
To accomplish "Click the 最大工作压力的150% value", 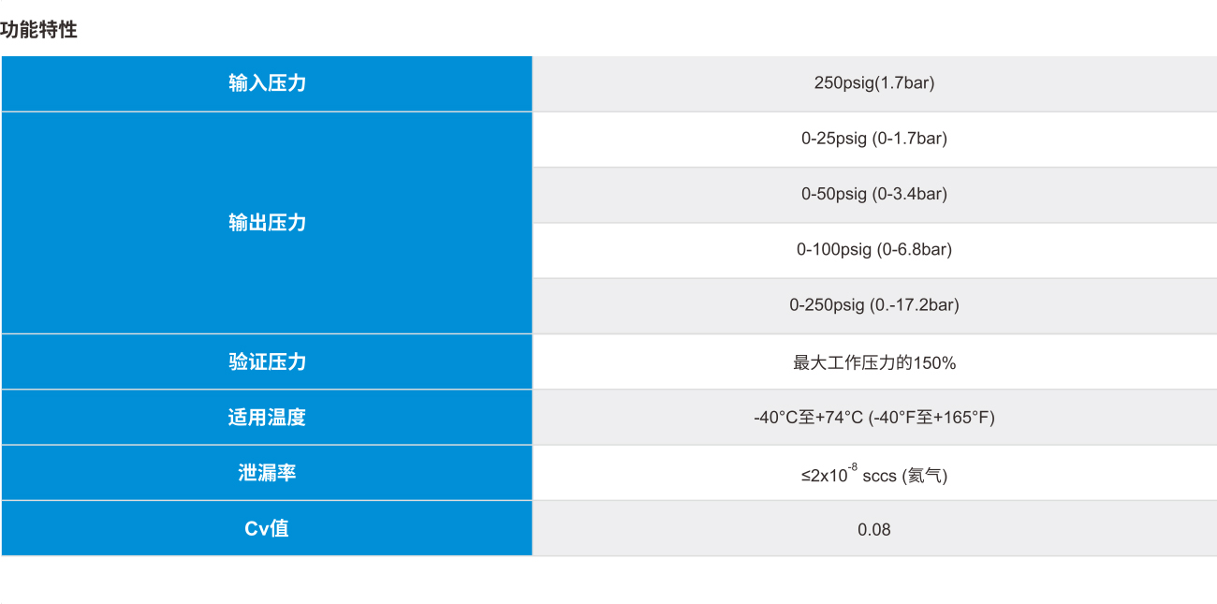I will tap(874, 362).
